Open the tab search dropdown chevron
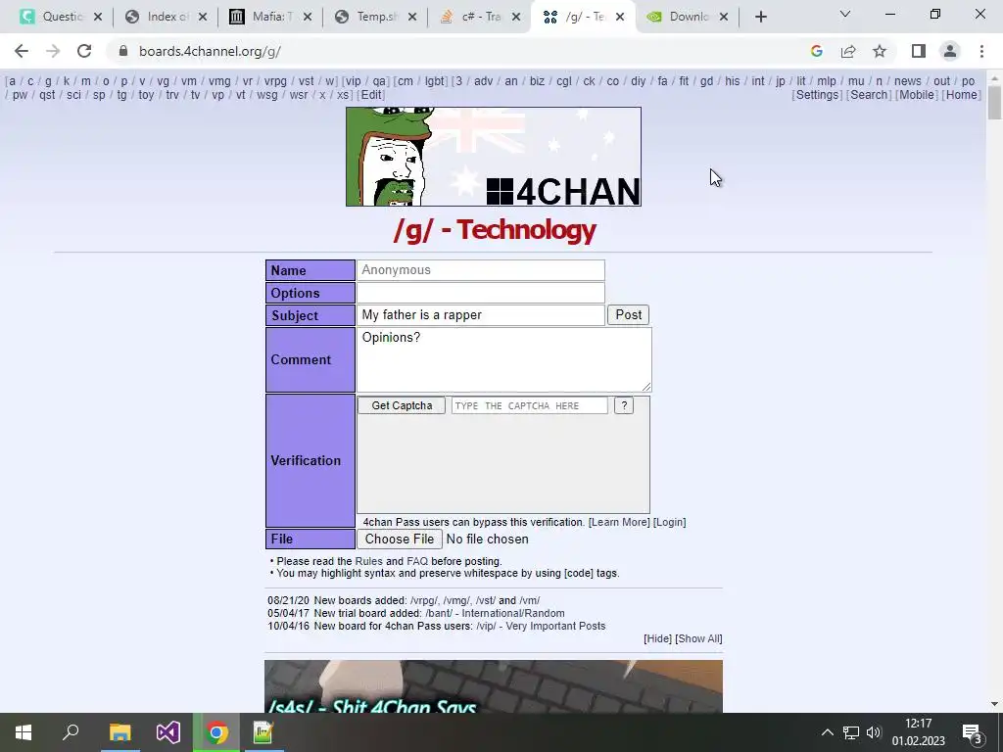Viewport: 1003px width, 752px height. (x=845, y=14)
